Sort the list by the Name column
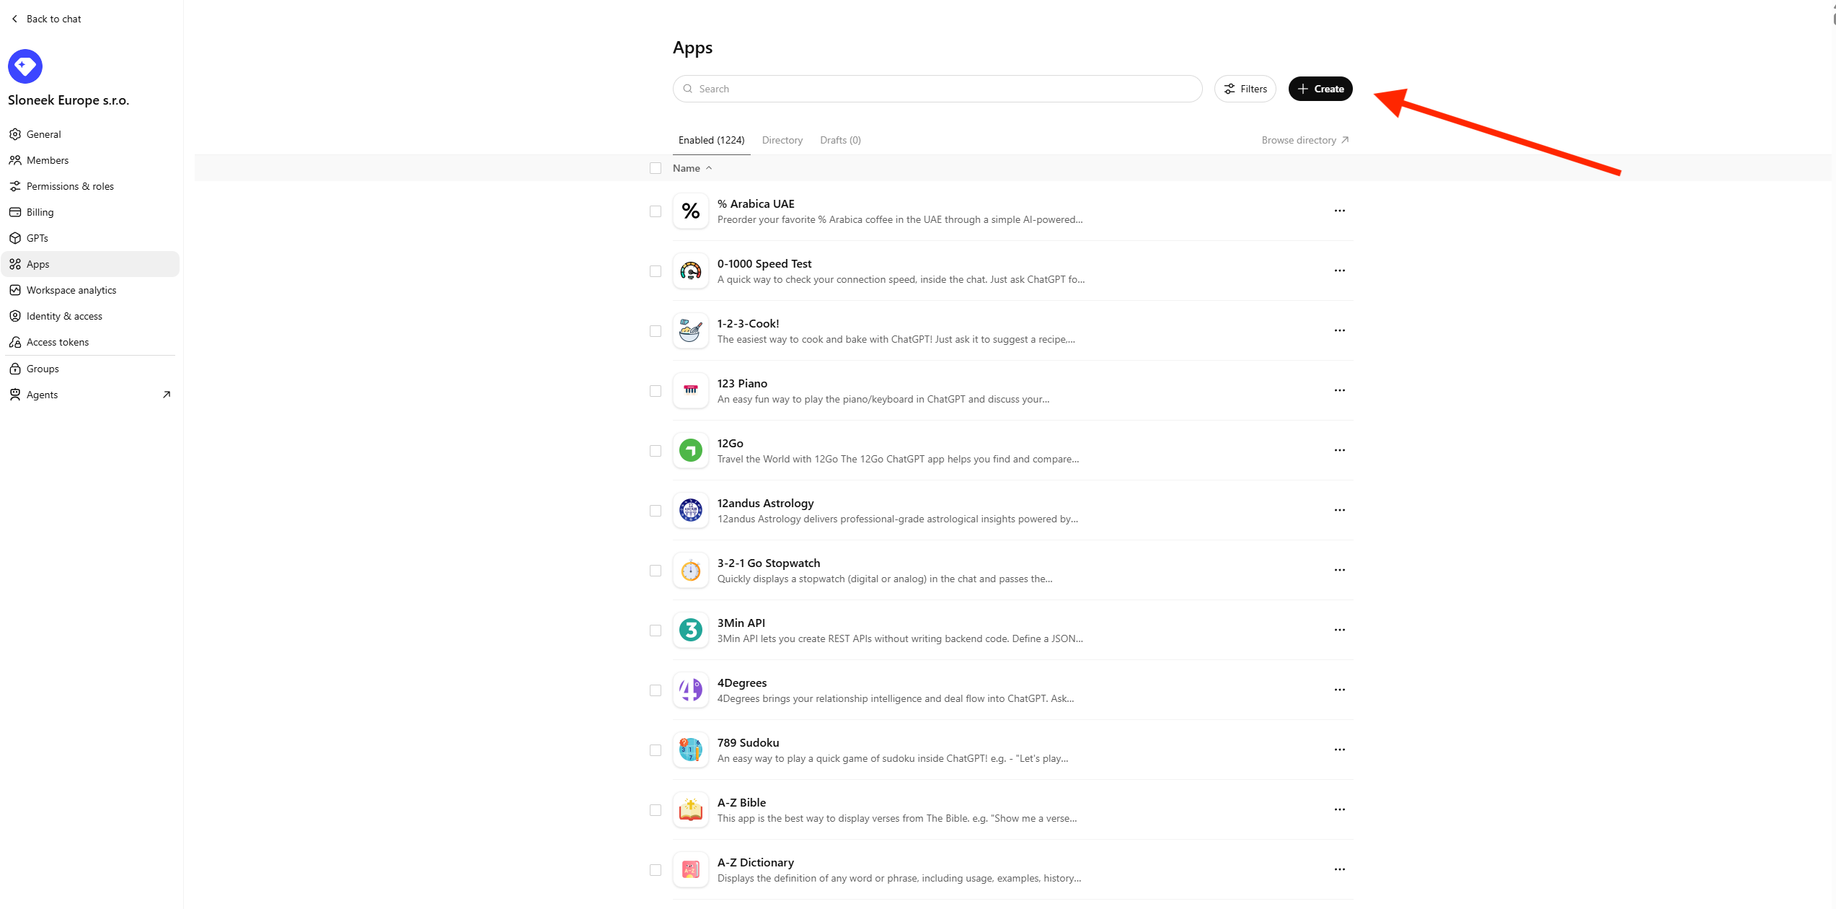Image resolution: width=1836 pixels, height=909 pixels. click(x=692, y=168)
